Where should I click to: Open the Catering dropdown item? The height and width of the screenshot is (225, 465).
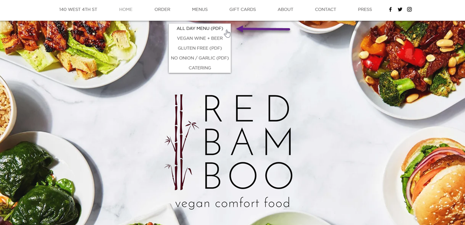tap(200, 68)
